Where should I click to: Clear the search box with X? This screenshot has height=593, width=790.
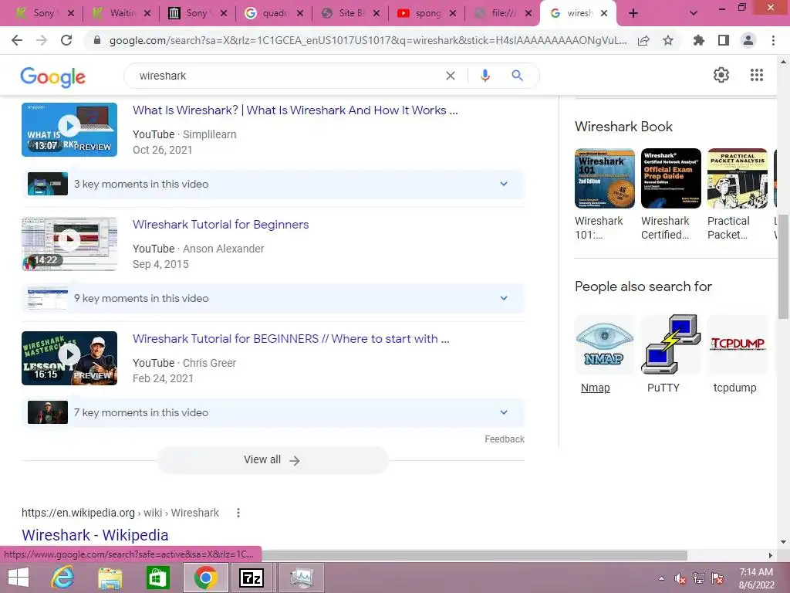[451, 76]
